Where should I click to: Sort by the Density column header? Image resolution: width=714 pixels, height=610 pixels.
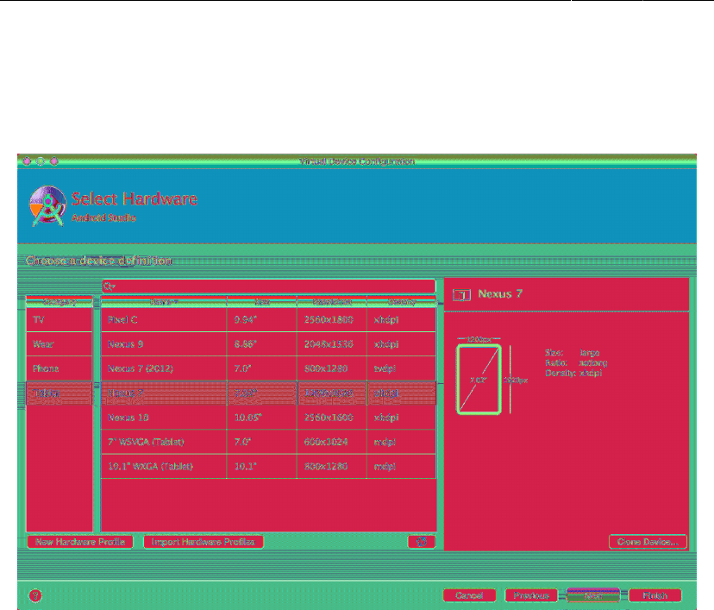pyautogui.click(x=402, y=302)
